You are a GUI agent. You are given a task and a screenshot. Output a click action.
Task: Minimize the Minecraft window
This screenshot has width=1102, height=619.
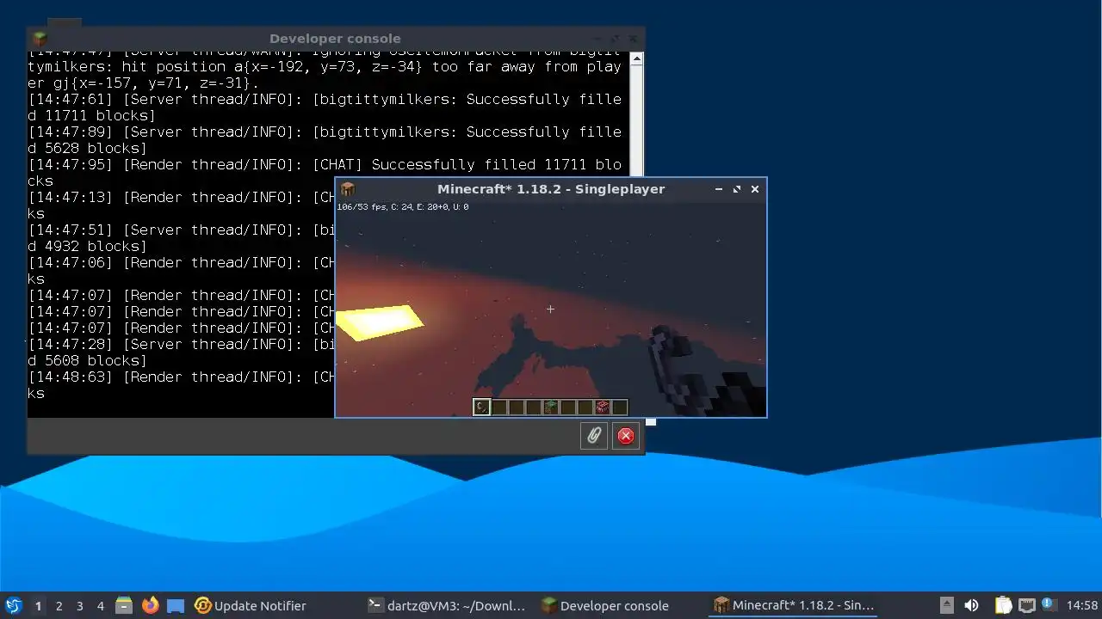[719, 189]
